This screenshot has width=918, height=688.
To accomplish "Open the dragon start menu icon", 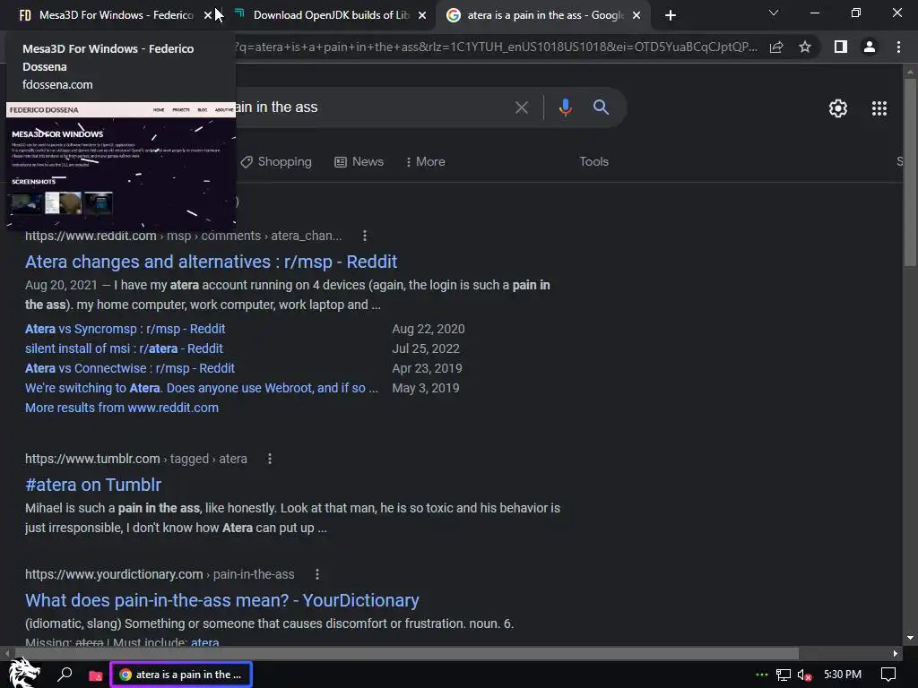I will (x=23, y=674).
